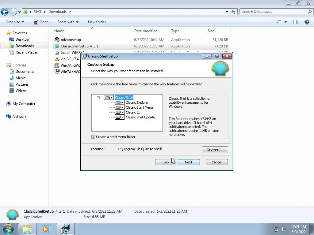
Task: Open Music library
Action: pos(21,78)
